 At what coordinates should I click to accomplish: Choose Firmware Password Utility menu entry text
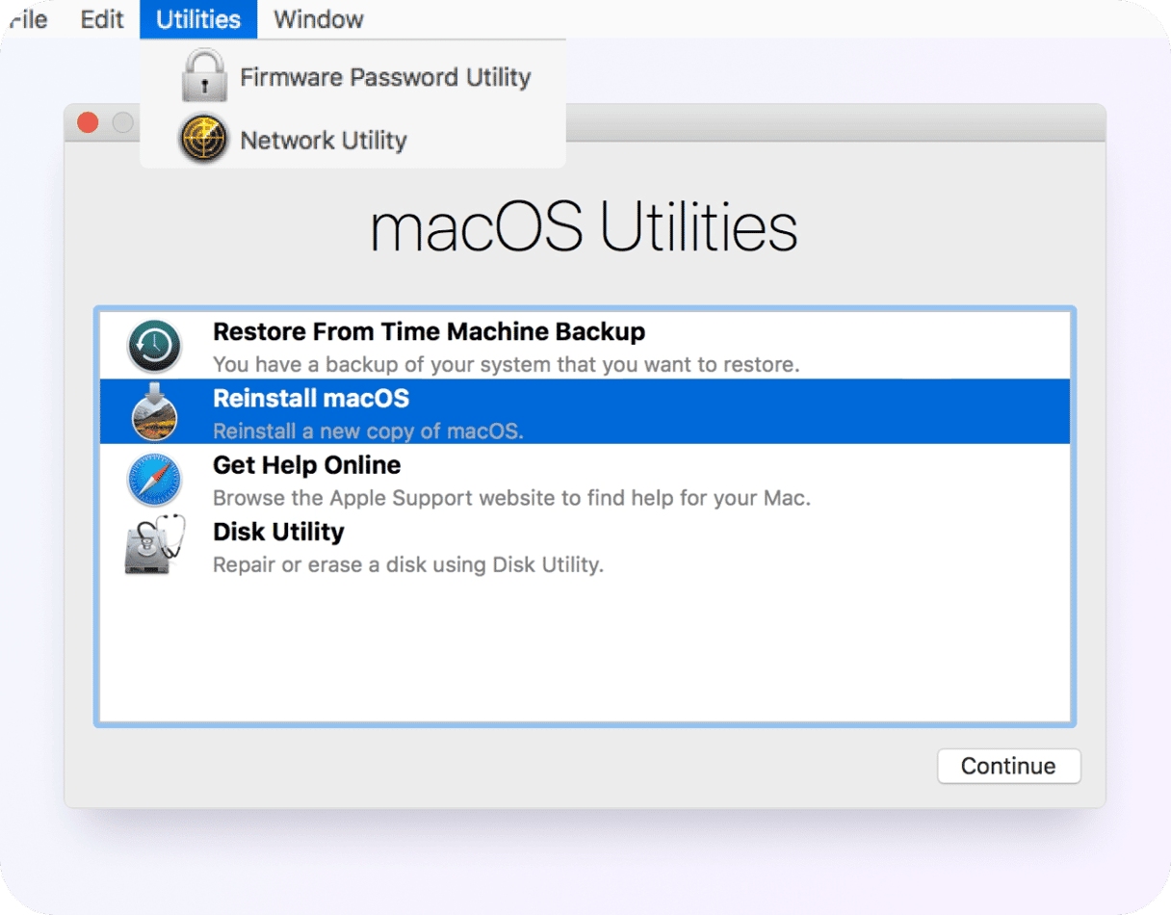[385, 77]
